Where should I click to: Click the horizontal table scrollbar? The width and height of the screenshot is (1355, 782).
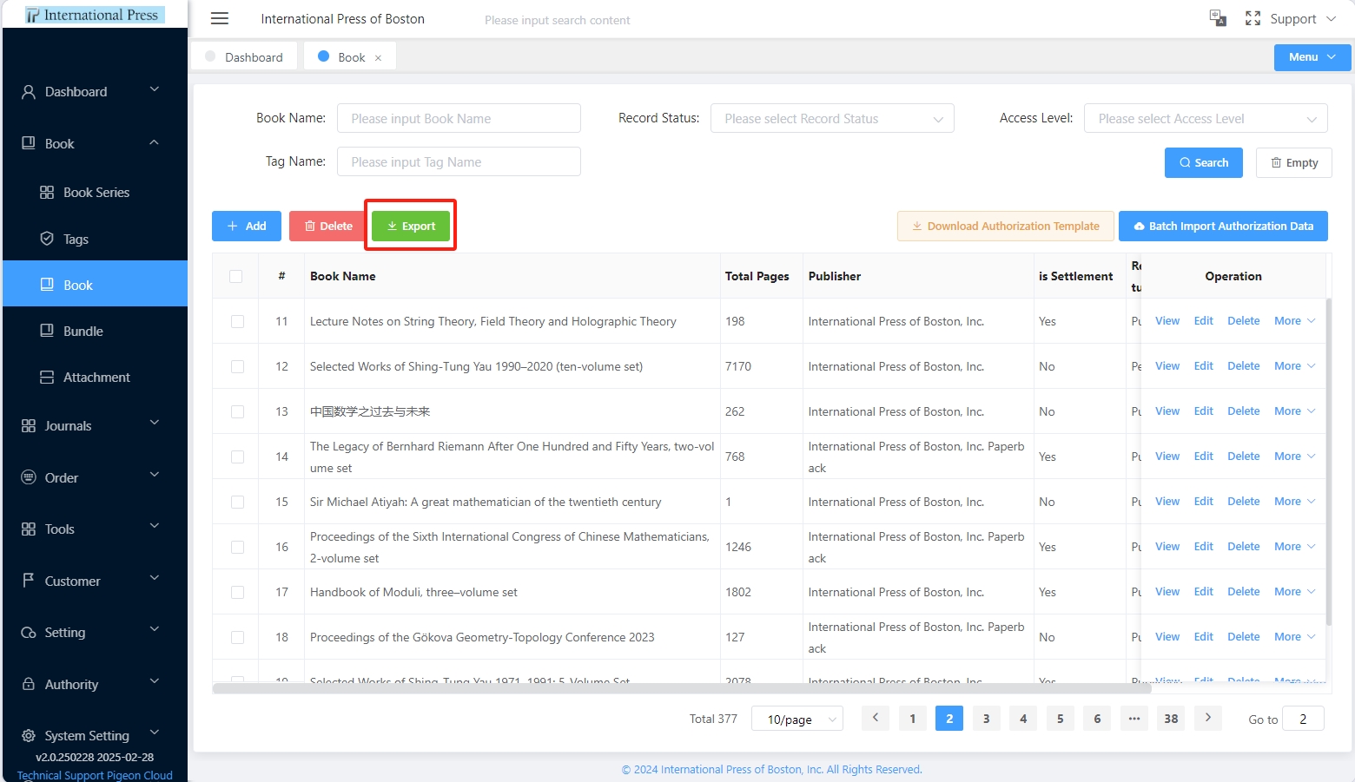pos(682,688)
